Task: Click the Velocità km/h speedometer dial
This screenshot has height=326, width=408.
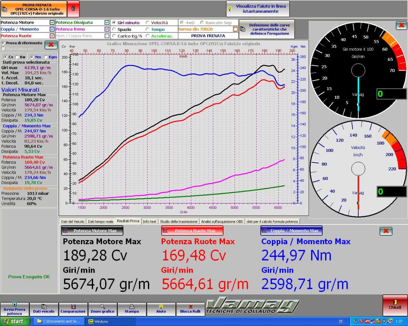Action: [x=358, y=168]
